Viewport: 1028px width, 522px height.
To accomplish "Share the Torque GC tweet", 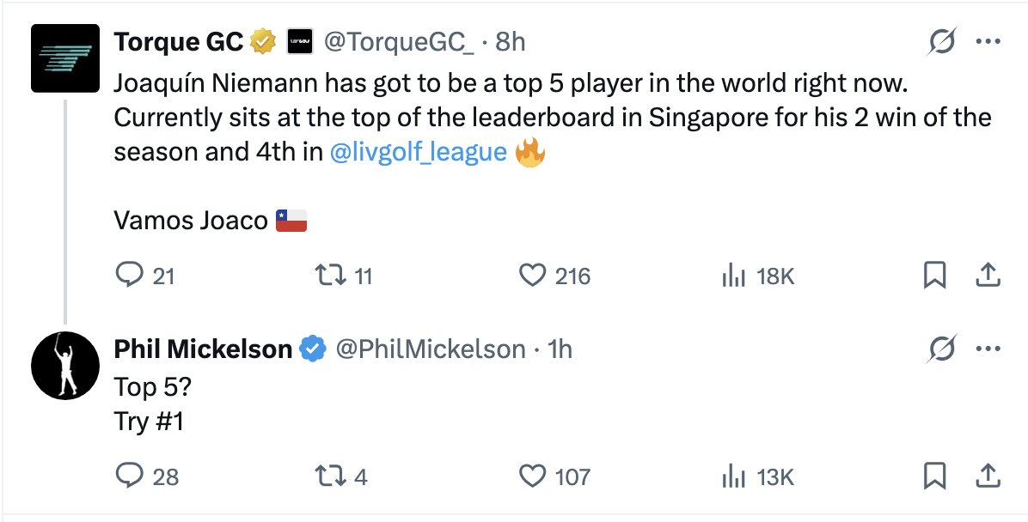I will pyautogui.click(x=988, y=276).
